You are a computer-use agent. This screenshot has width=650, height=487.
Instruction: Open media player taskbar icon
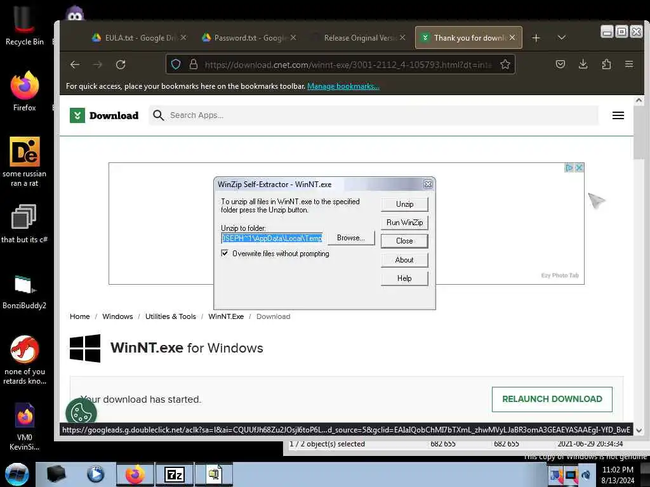[x=95, y=474]
